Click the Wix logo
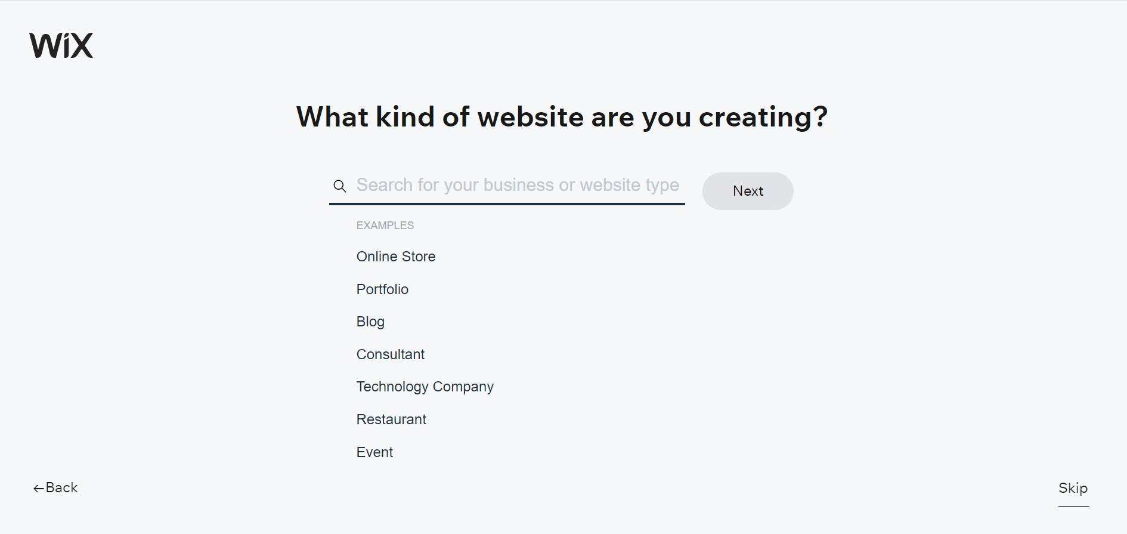This screenshot has height=534, width=1127. (61, 46)
